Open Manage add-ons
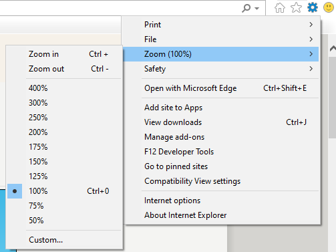This screenshot has width=336, height=252. tap(220, 137)
